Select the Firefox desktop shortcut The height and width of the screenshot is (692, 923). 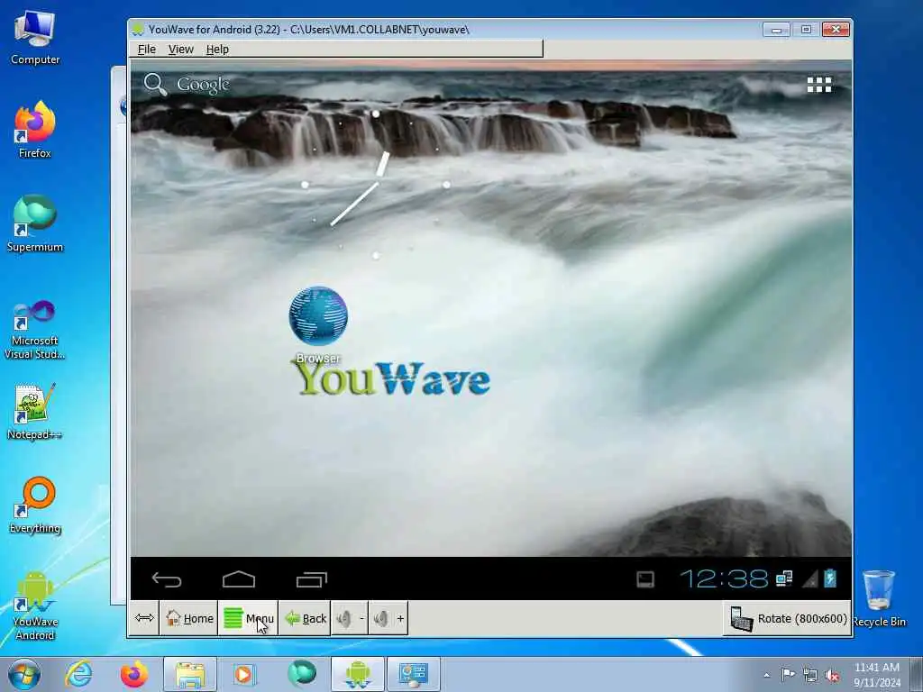35,130
